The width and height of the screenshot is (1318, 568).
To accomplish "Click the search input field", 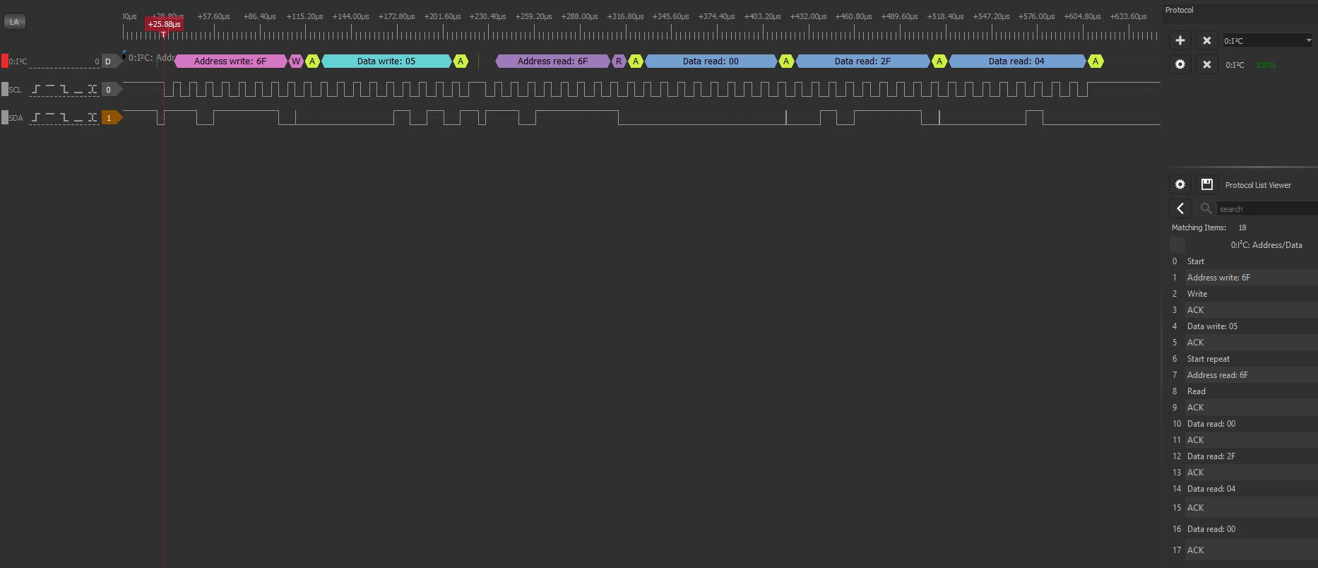I will (x=1266, y=208).
